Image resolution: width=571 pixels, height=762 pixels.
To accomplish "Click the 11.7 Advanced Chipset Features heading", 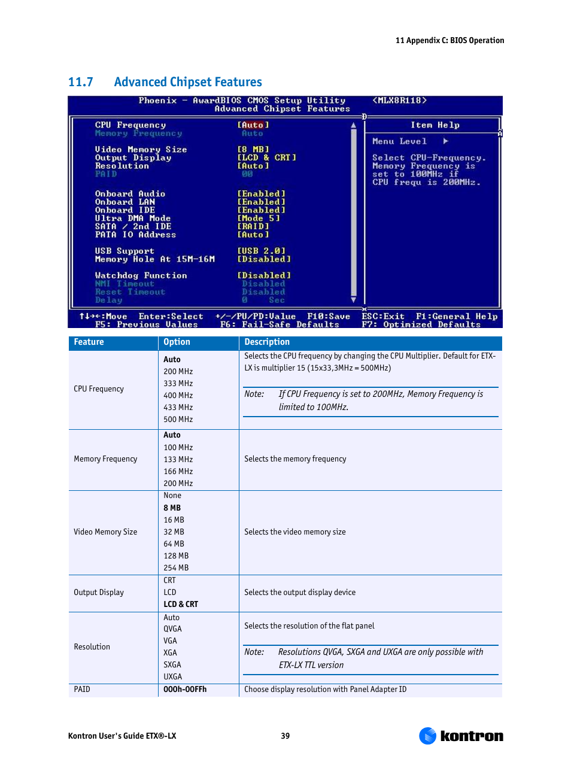I will (x=165, y=82).
